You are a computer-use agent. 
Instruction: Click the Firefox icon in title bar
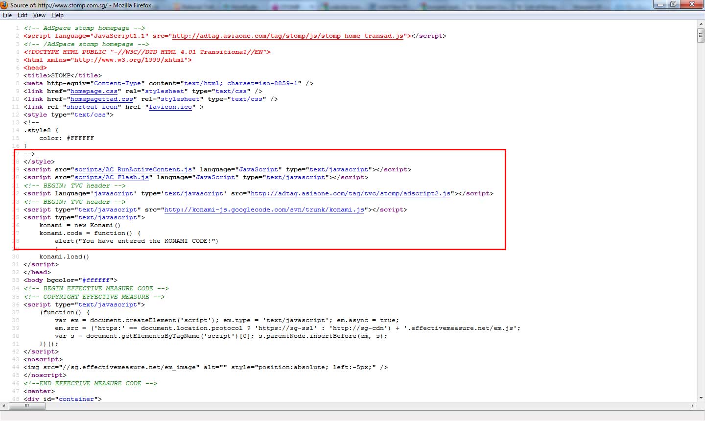pyautogui.click(x=4, y=5)
